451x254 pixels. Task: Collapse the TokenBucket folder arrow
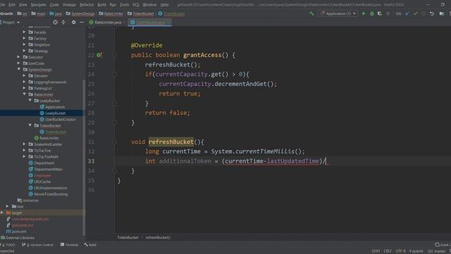click(x=30, y=126)
